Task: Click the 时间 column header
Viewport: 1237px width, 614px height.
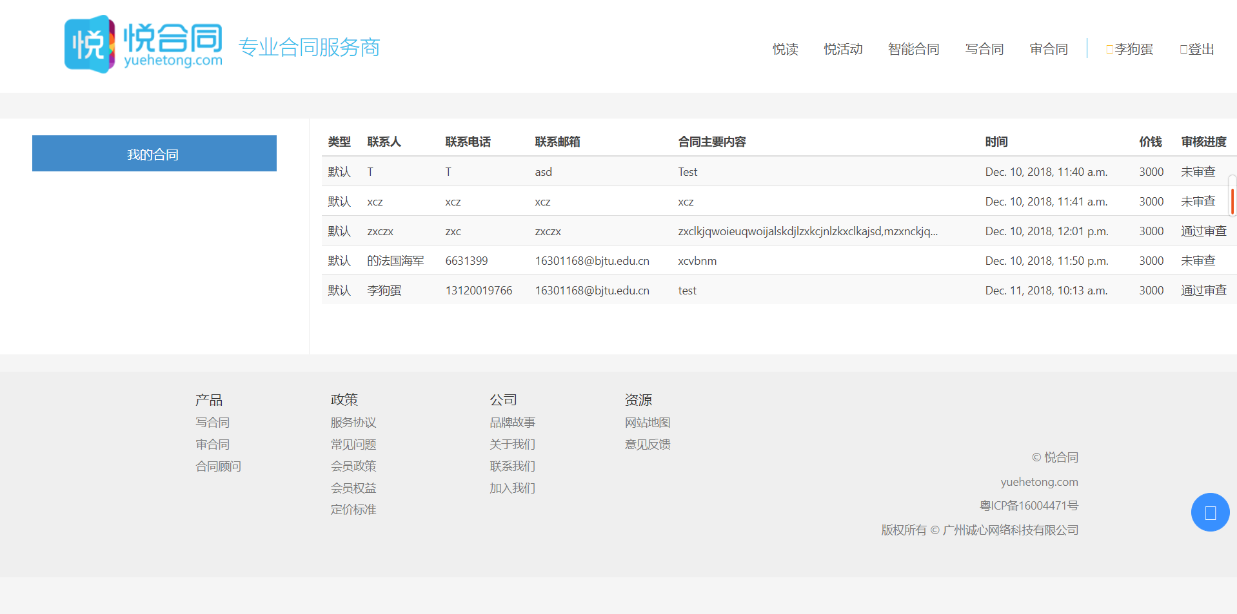Action: point(996,142)
